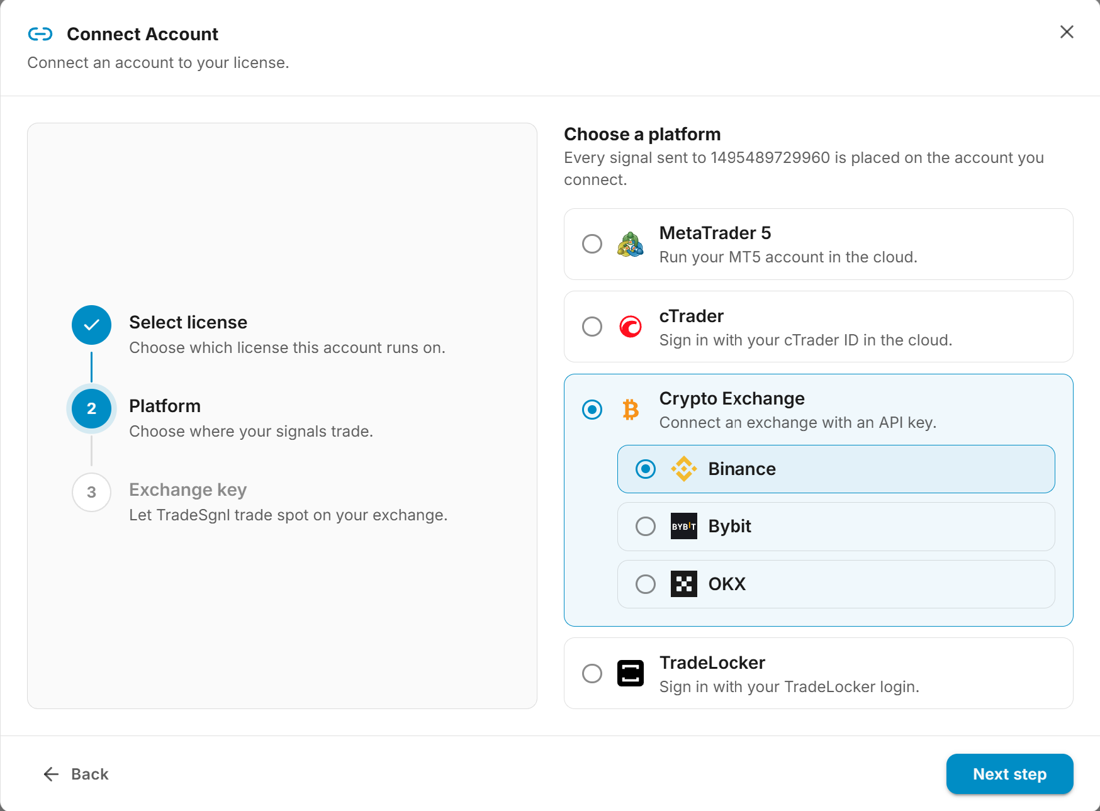This screenshot has height=811, width=1100.
Task: Click the MetaTrader 5 logo icon
Action: tap(631, 244)
